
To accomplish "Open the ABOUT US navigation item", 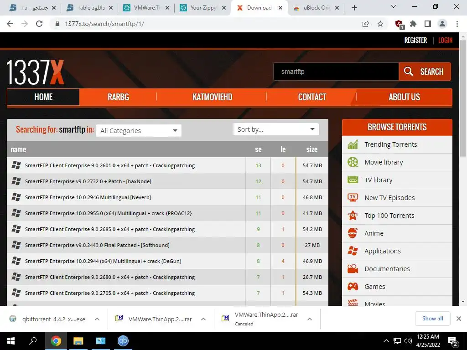I will point(404,97).
